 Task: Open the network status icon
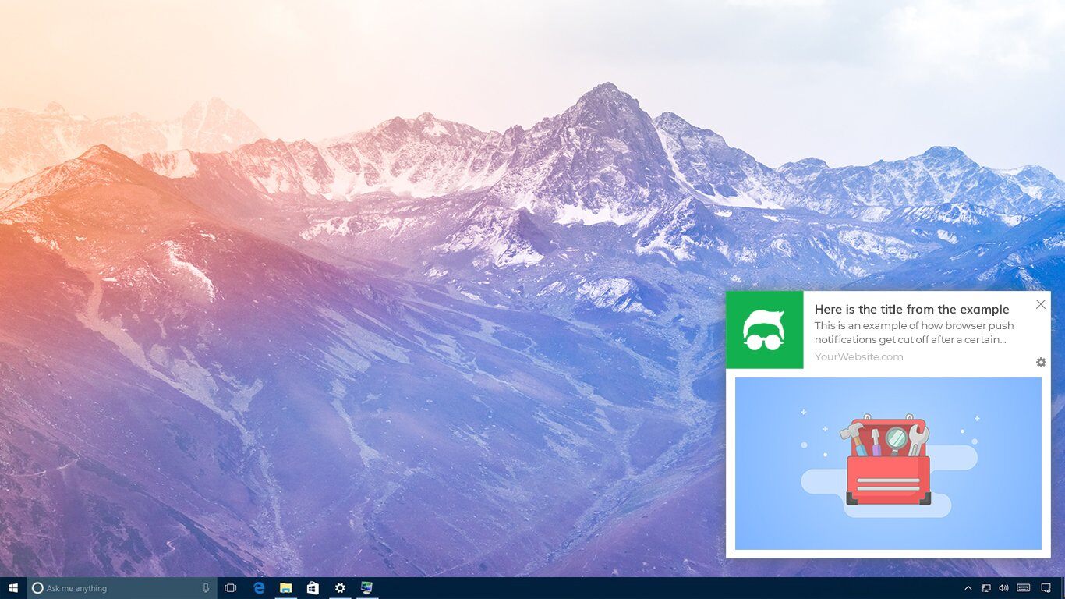985,588
